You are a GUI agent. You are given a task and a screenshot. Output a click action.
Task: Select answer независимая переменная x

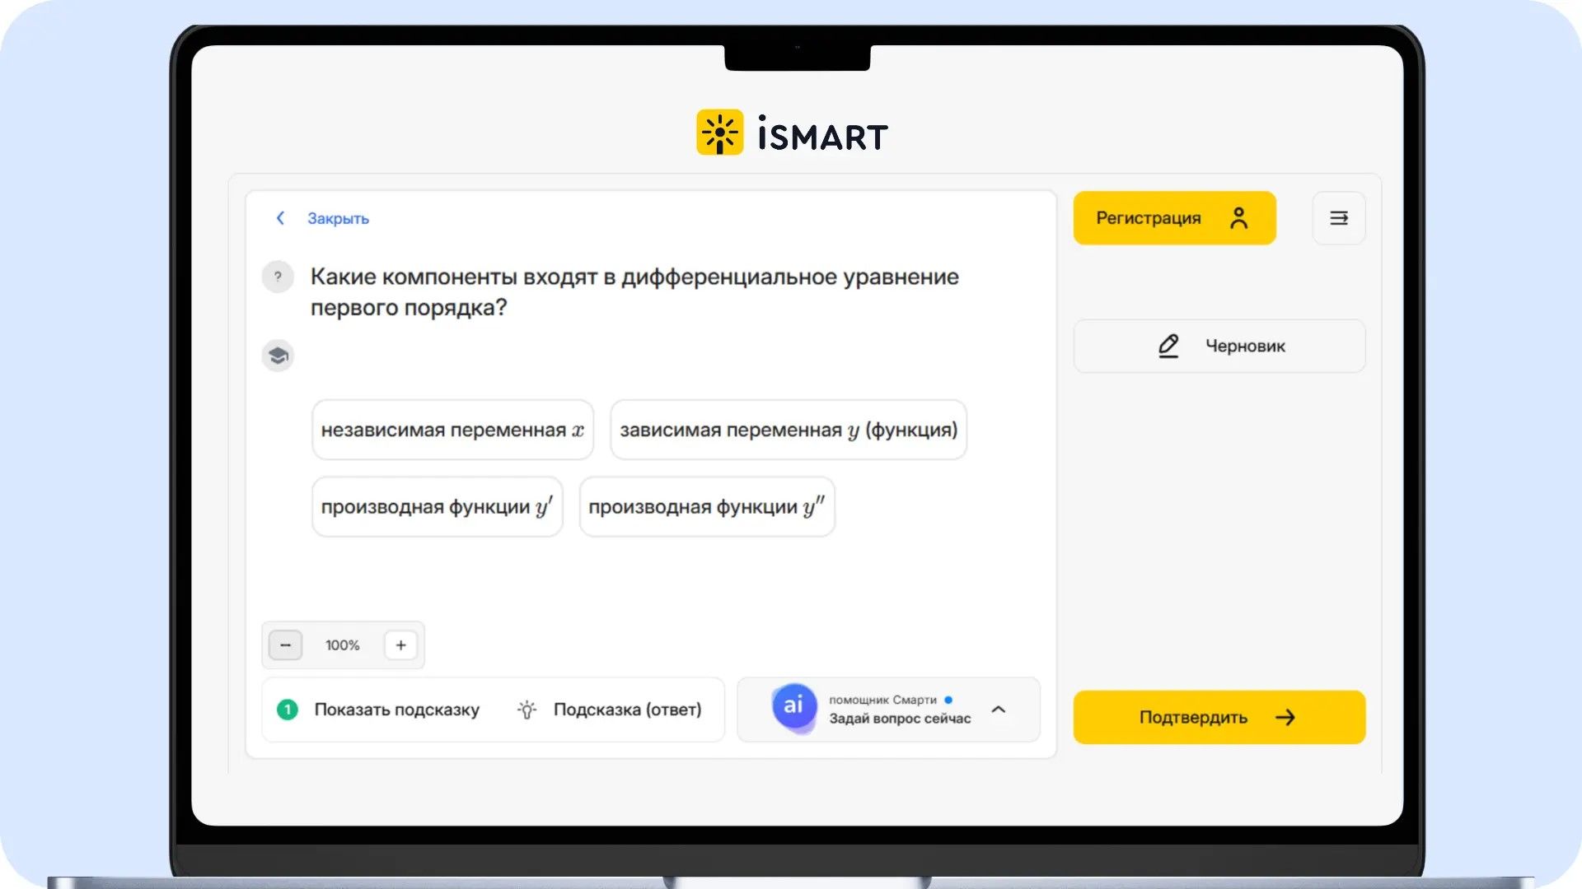pos(452,430)
